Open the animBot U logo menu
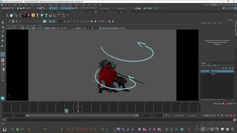This screenshot has height=133, width=237. (5, 129)
